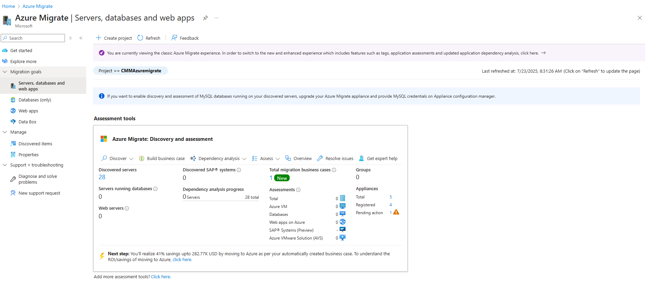Click the Create project plus icon
The height and width of the screenshot is (282, 647).
[99, 38]
